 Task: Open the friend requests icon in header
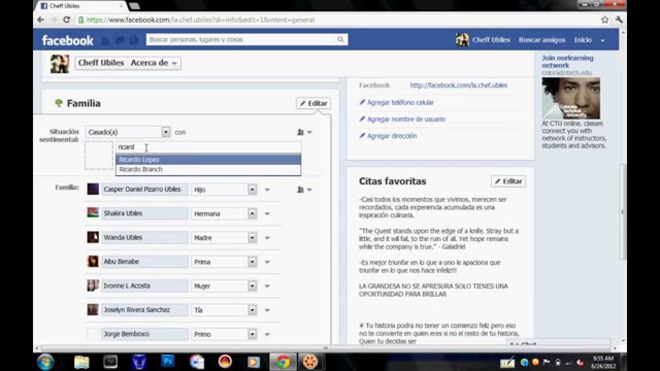(x=105, y=40)
